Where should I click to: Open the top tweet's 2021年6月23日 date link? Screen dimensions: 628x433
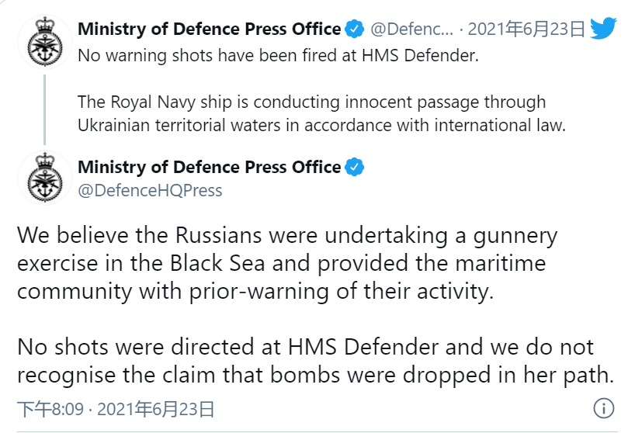coord(526,29)
